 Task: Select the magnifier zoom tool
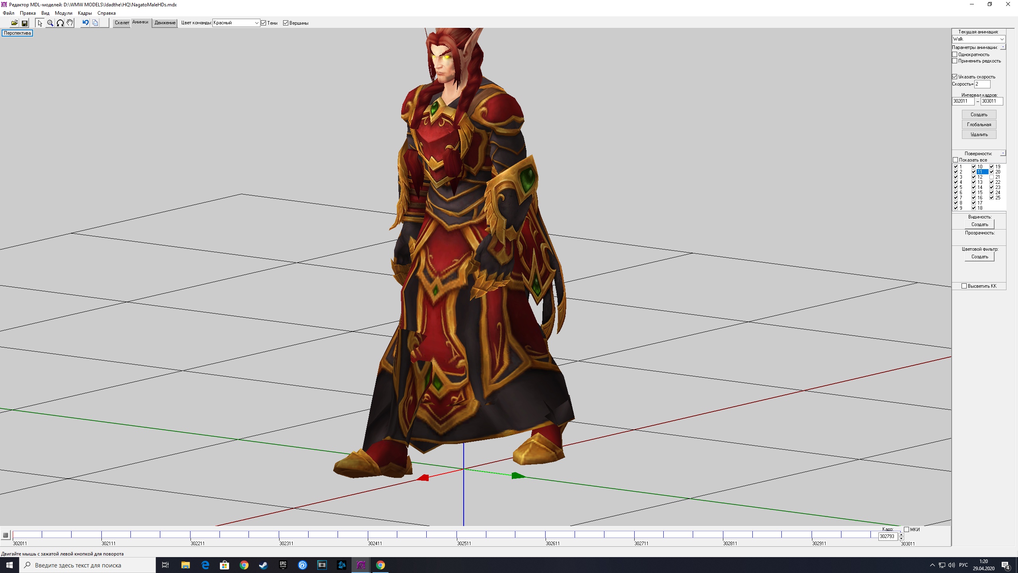pyautogui.click(x=50, y=23)
